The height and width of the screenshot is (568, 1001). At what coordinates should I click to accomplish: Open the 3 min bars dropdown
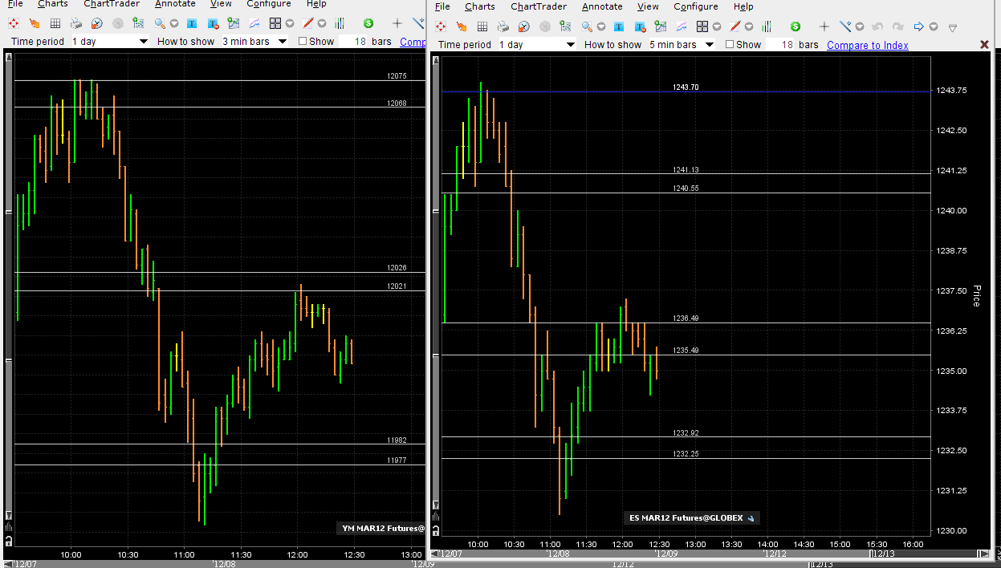coord(255,41)
